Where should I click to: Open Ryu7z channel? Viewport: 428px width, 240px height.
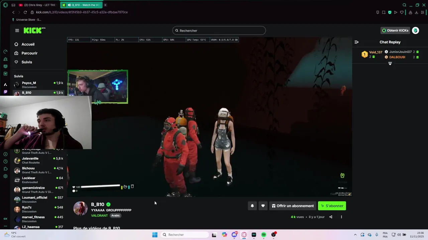click(38, 209)
